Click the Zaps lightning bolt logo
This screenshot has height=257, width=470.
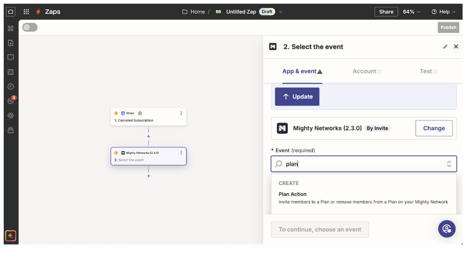[x=38, y=12]
